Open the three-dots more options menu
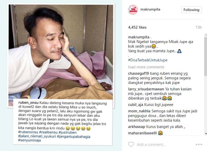Image resolution: width=207 pixels, height=151 pixels. (199, 144)
